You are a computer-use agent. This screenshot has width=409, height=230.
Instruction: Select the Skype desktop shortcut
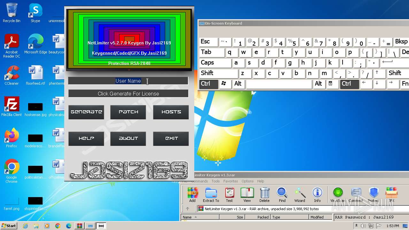[35, 13]
